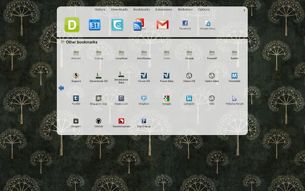
Task: Open the Extensions page
Action: pyautogui.click(x=164, y=10)
